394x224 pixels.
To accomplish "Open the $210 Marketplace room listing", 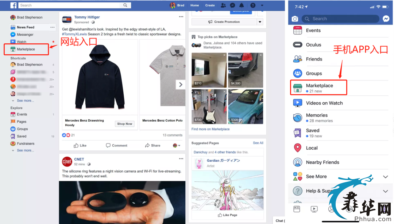I will point(209,70).
